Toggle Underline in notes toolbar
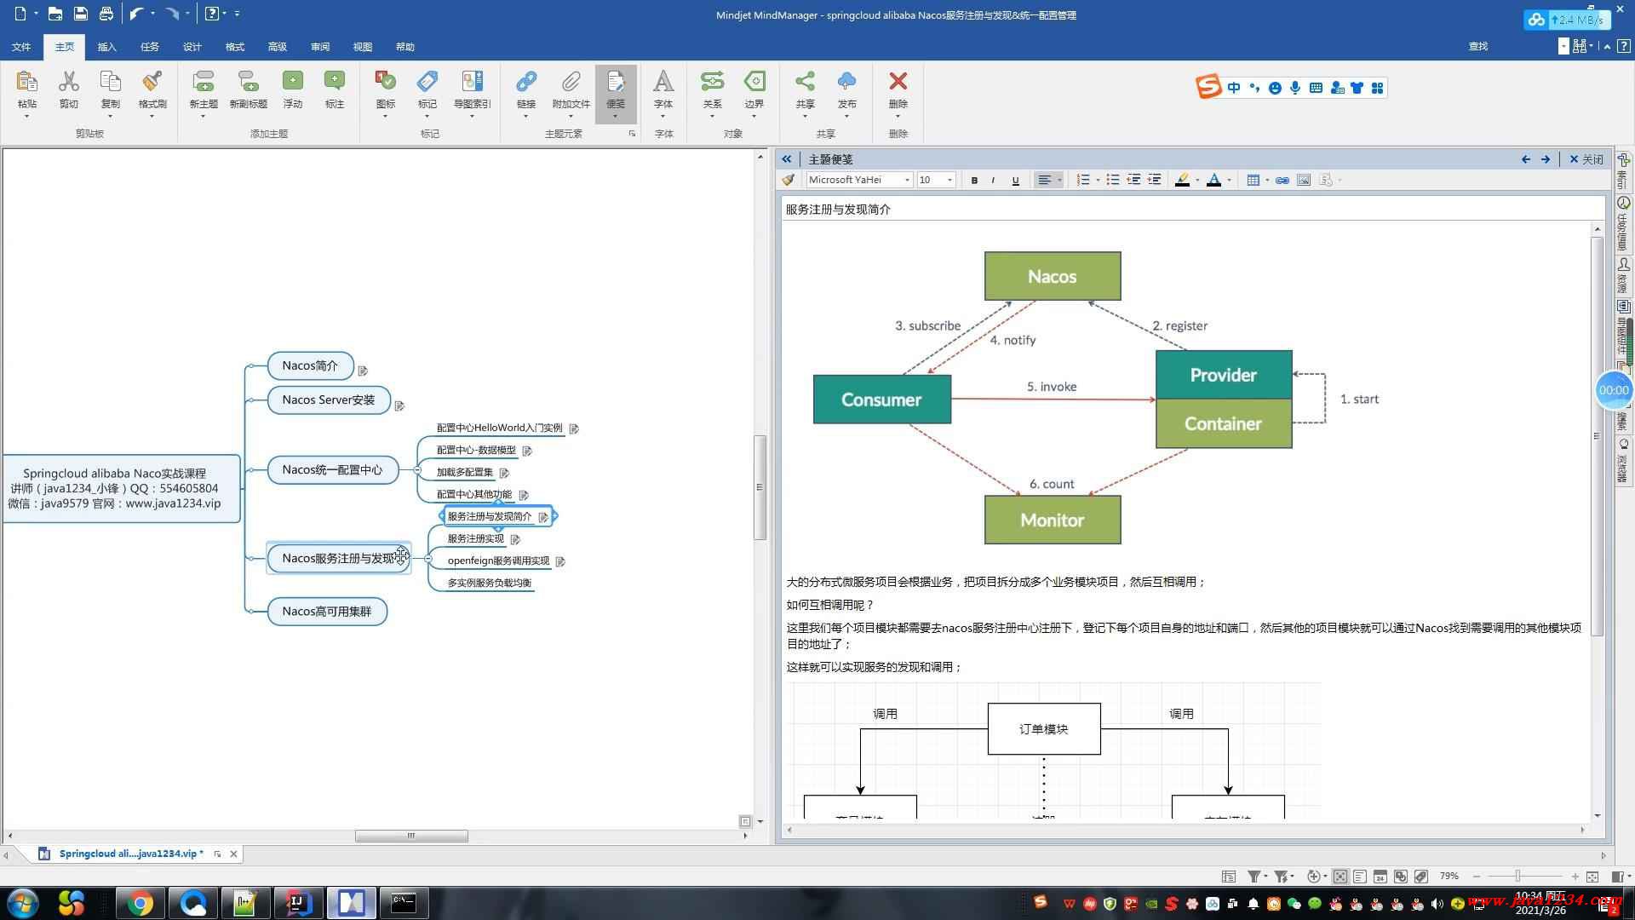 [1015, 180]
